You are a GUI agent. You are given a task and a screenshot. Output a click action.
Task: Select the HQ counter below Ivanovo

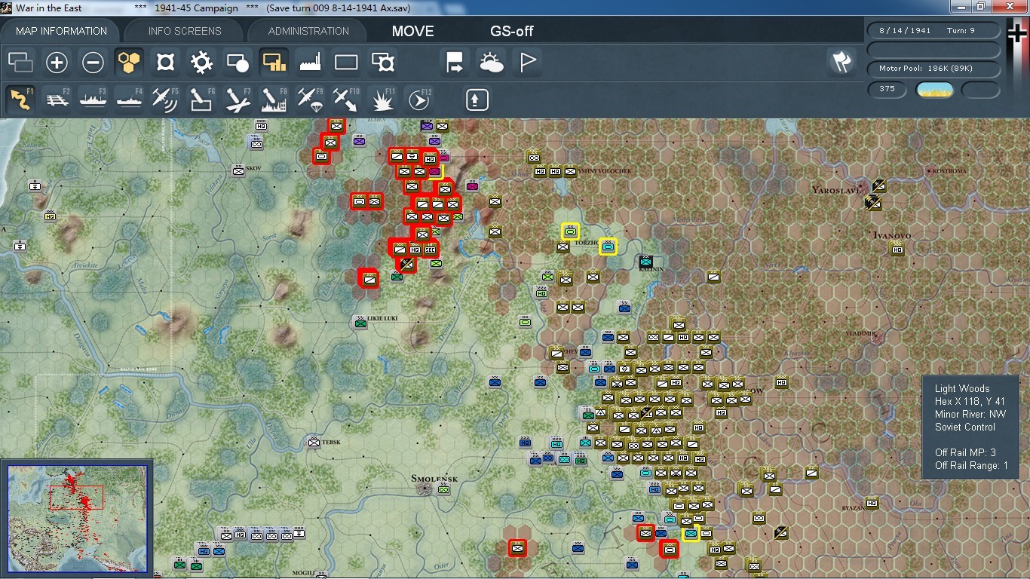tap(897, 250)
